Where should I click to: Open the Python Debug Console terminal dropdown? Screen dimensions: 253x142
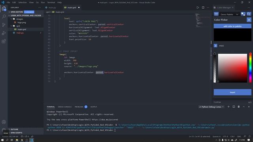coord(211,107)
